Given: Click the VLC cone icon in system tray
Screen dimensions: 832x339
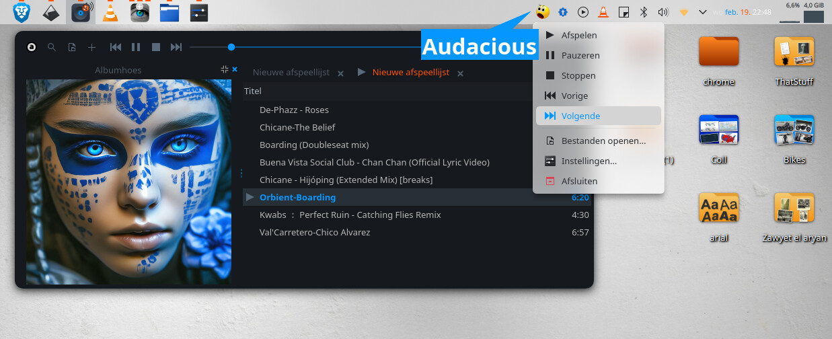Looking at the screenshot, I should pos(603,11).
